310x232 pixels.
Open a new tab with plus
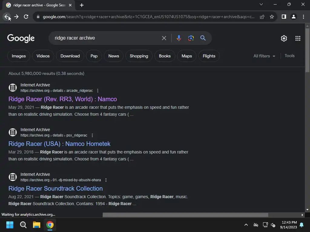[82, 5]
